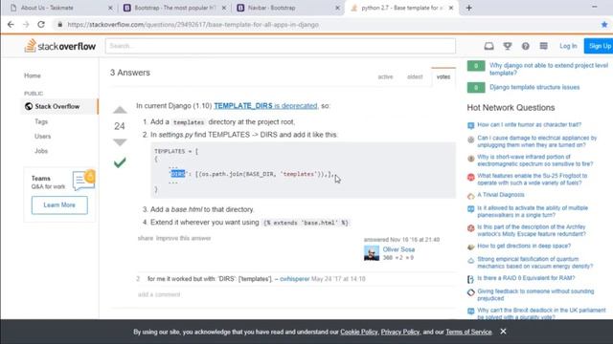
Task: Click add a comment link
Action: (159, 294)
